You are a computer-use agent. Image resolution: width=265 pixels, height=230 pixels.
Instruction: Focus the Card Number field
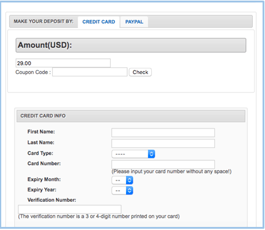(x=163, y=164)
